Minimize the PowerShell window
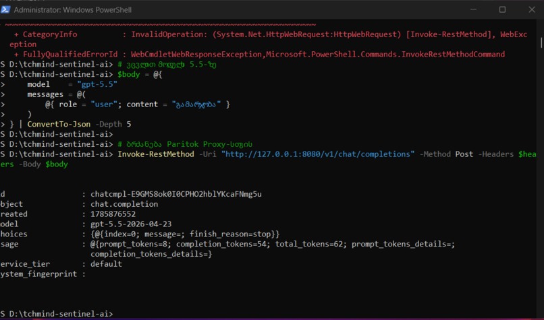This screenshot has height=320, width=544. click(x=474, y=9)
